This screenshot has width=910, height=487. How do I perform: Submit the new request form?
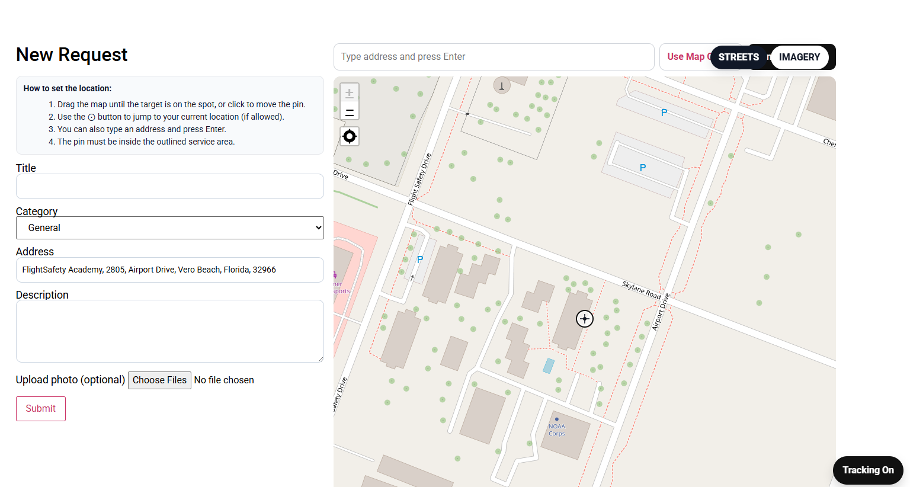[41, 409]
